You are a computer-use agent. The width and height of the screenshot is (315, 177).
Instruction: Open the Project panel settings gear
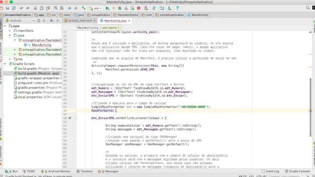tap(52, 21)
